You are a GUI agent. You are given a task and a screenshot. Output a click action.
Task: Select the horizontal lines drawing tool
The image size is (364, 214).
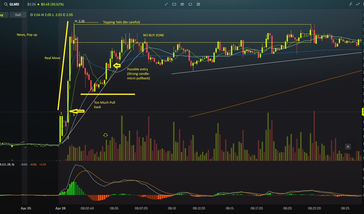tap(182, 4)
